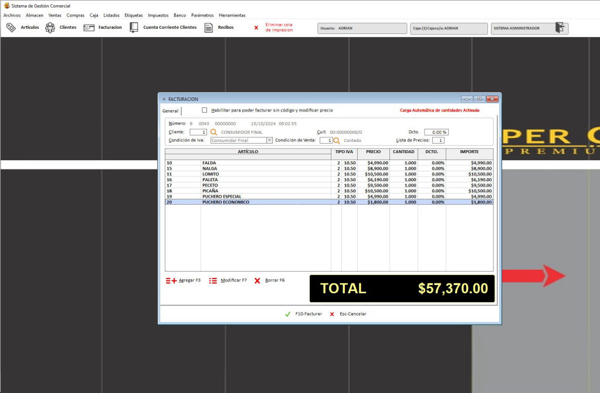The height and width of the screenshot is (393, 600).
Task: Click the Facturacion card icon
Action: [89, 28]
